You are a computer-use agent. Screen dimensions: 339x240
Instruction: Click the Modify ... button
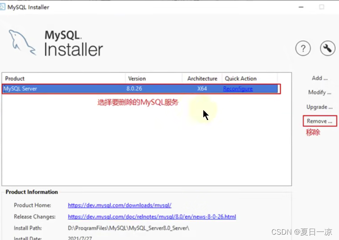(x=320, y=92)
